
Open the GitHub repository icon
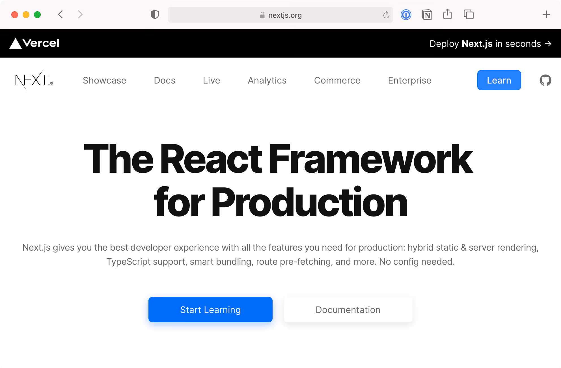(x=545, y=80)
